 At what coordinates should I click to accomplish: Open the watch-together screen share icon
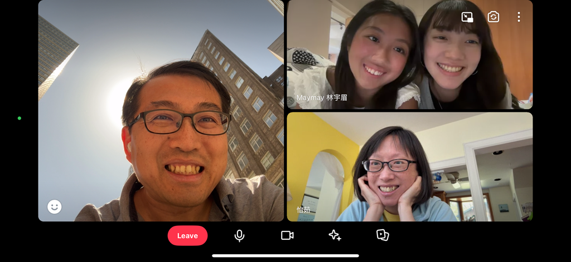click(383, 235)
